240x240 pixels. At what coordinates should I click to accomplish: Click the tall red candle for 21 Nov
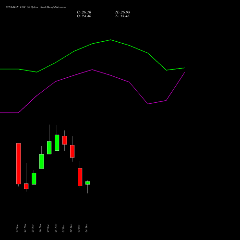19,164
